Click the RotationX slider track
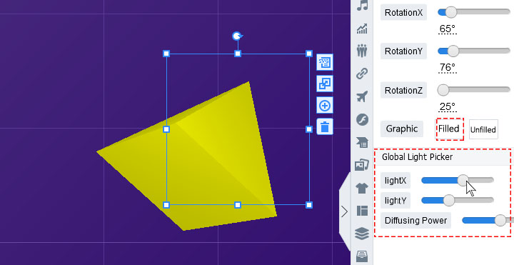Screen dimensions: 514x265 click(x=474, y=12)
